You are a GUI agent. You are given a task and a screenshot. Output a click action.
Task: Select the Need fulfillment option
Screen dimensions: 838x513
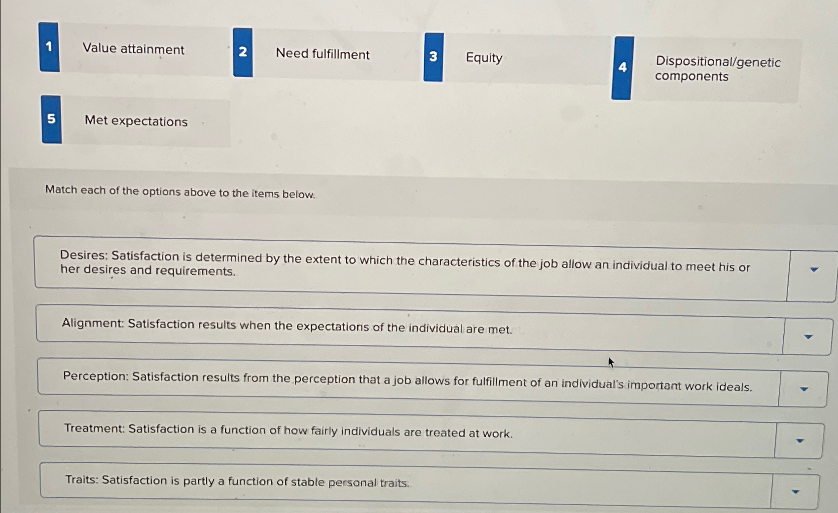323,55
